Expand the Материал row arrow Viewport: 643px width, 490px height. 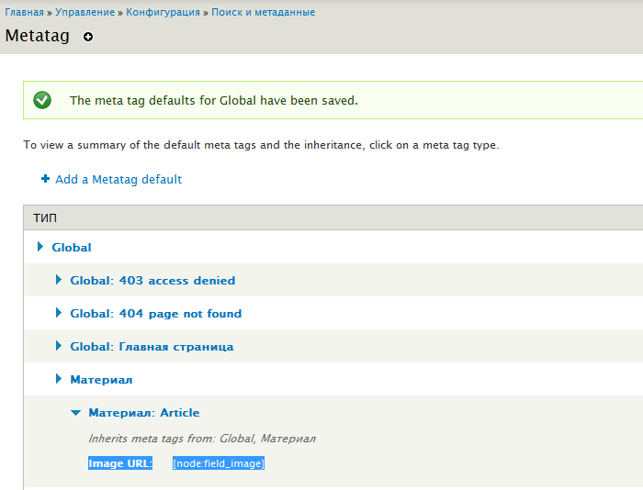tap(59, 379)
